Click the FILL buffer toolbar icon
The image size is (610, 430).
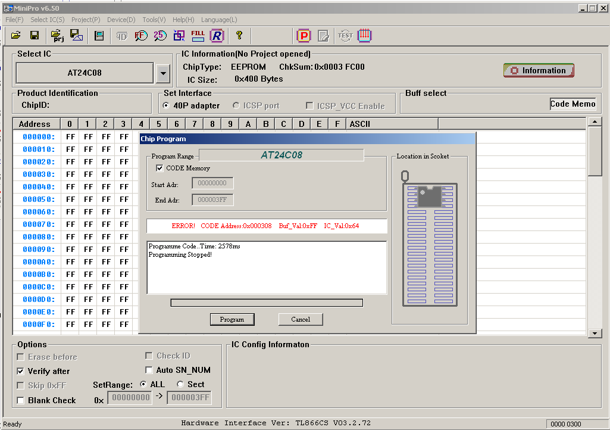198,36
